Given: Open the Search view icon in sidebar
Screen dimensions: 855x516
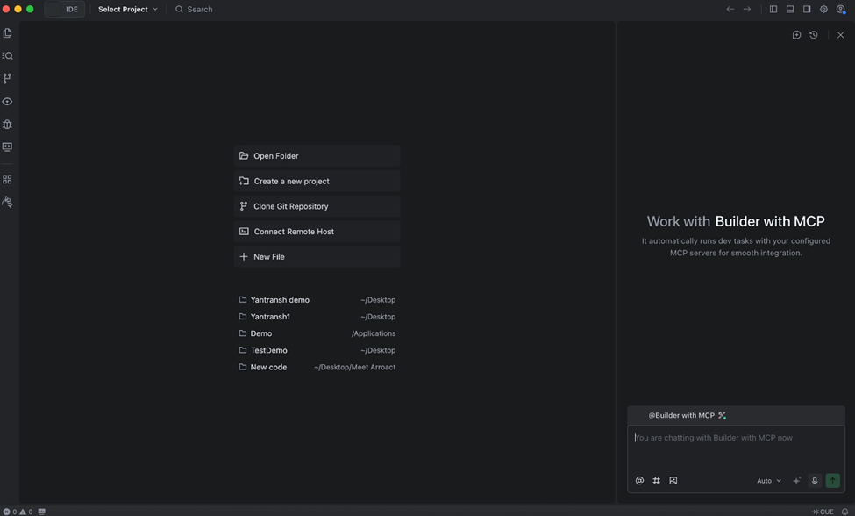Looking at the screenshot, I should (8, 55).
